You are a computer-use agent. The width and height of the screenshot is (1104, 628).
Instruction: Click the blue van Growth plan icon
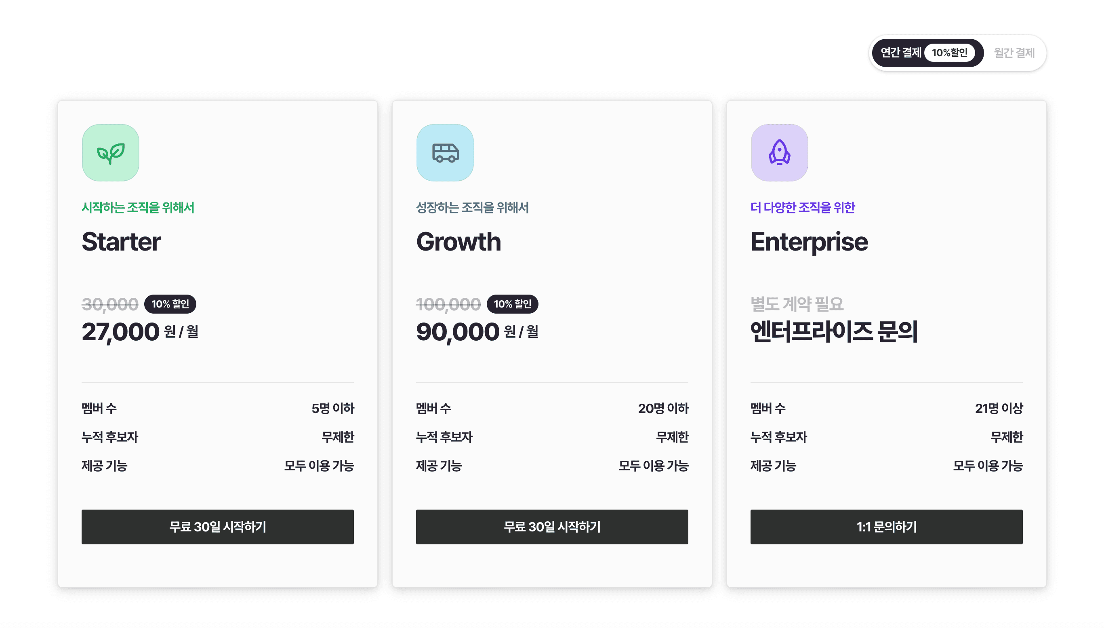tap(445, 153)
